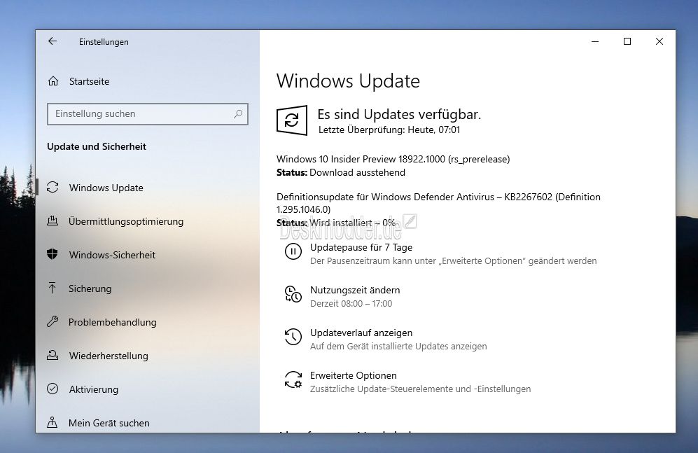Click 'Es sind Updates verfügbar.' text
The width and height of the screenshot is (698, 453).
399,114
